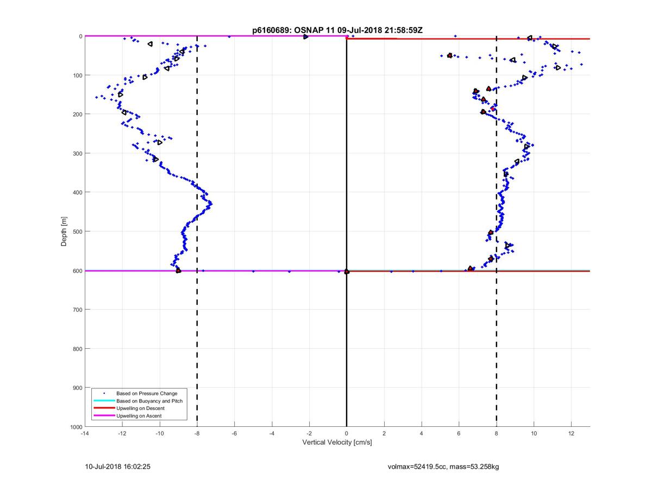Viewport: 652px width, 480px height.
Task: Click the magenta line swatch in legend
Action: pos(104,415)
